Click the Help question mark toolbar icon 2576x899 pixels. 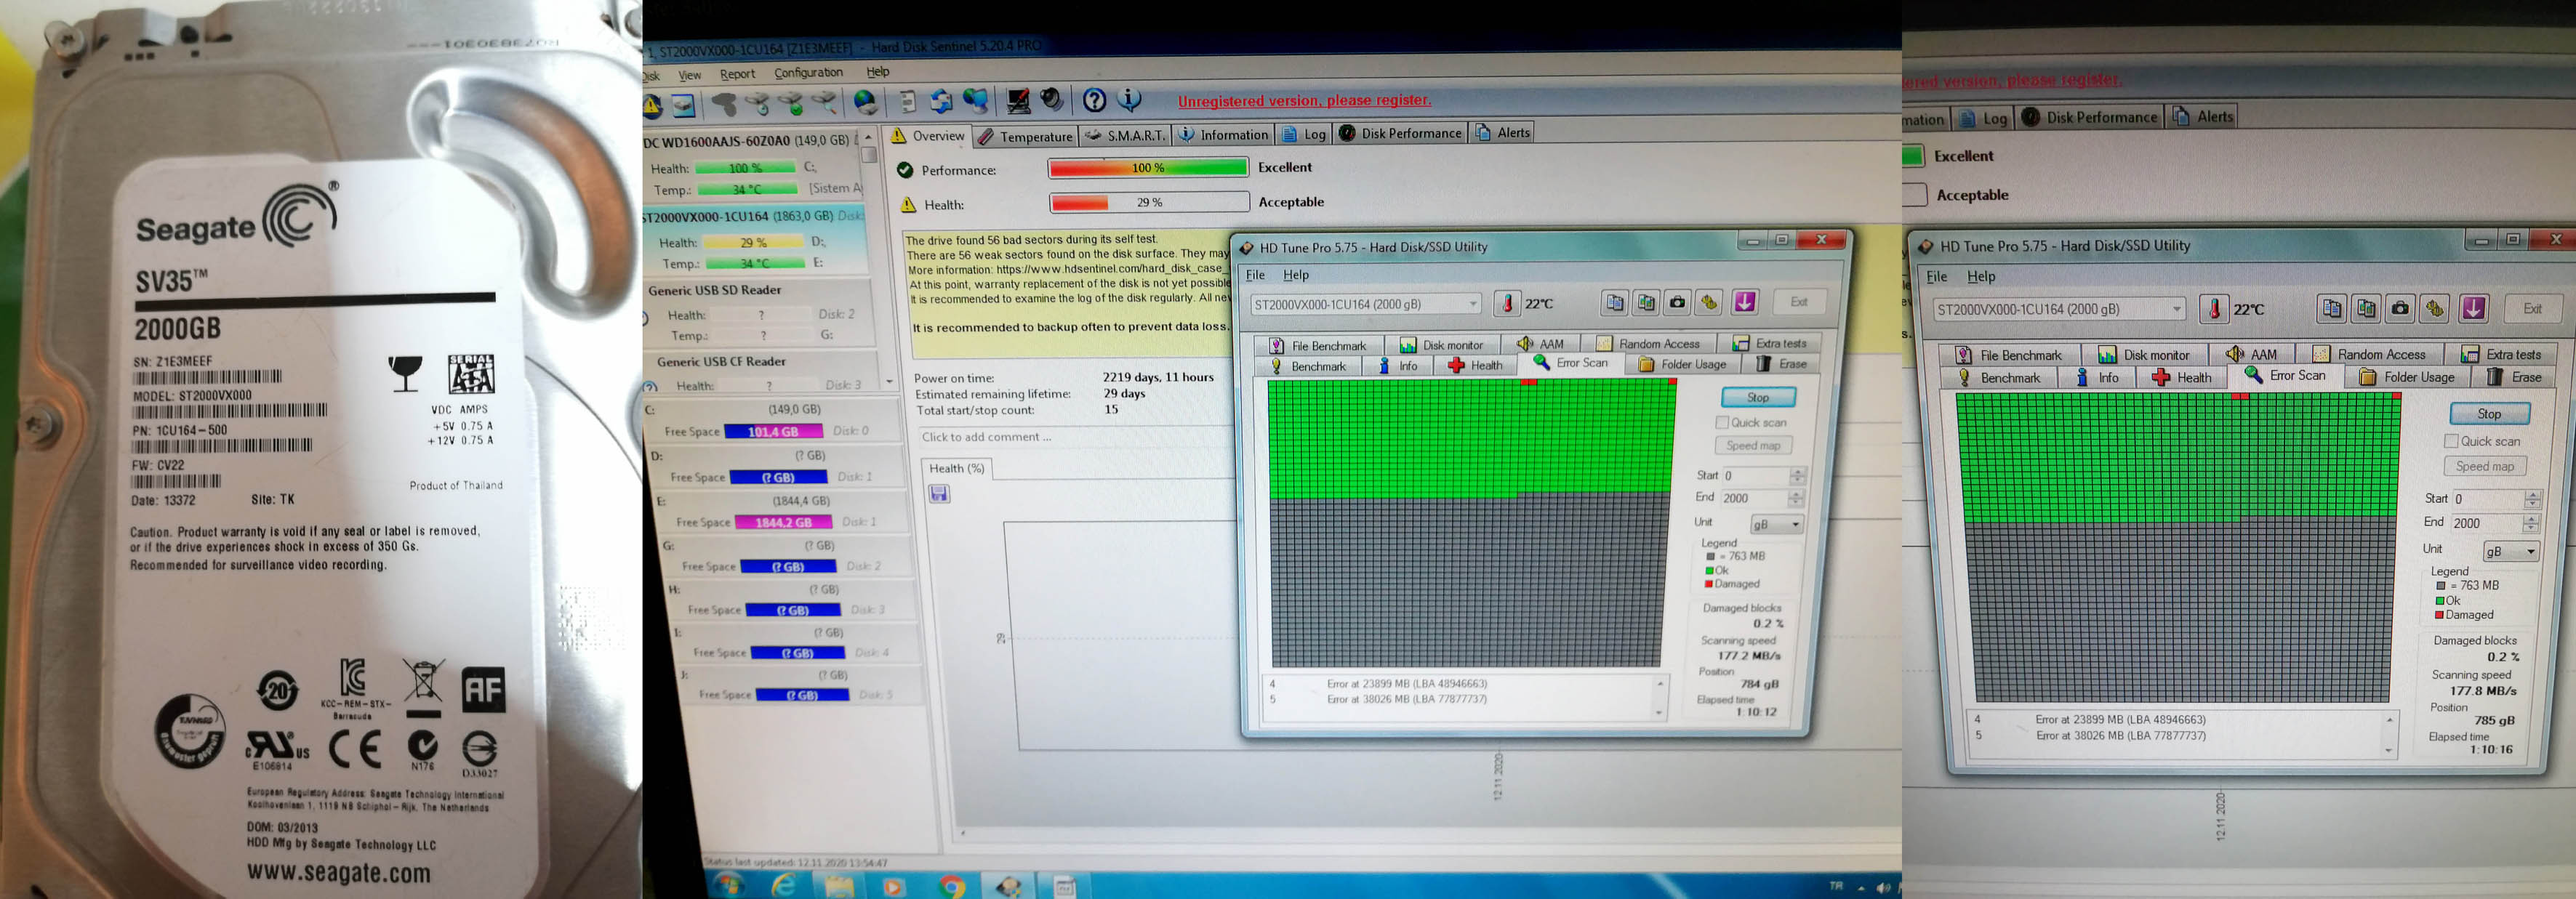coord(1094,100)
